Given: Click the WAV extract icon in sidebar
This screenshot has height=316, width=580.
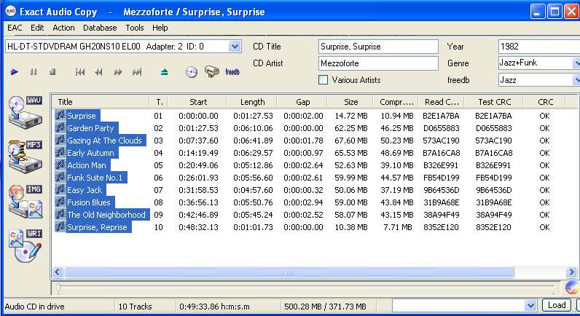Looking at the screenshot, I should (x=25, y=110).
